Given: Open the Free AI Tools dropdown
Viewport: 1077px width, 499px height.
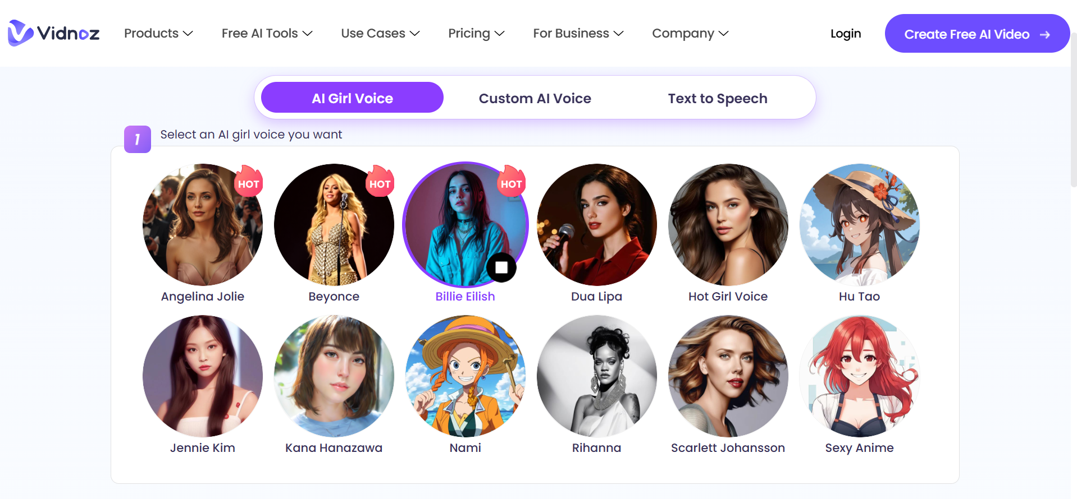Looking at the screenshot, I should 267,33.
